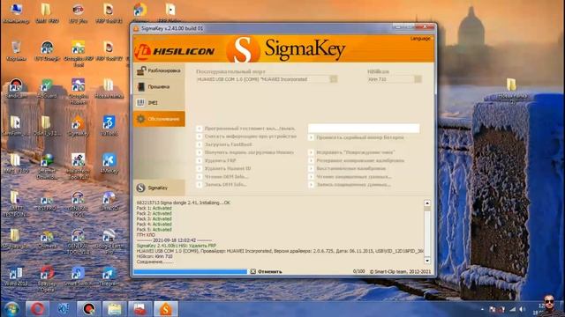Click the log scrollbar down arrow
The image size is (565, 317).
point(427,261)
